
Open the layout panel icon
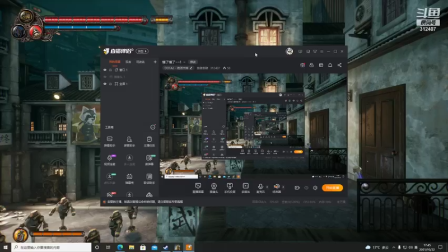tap(321, 65)
